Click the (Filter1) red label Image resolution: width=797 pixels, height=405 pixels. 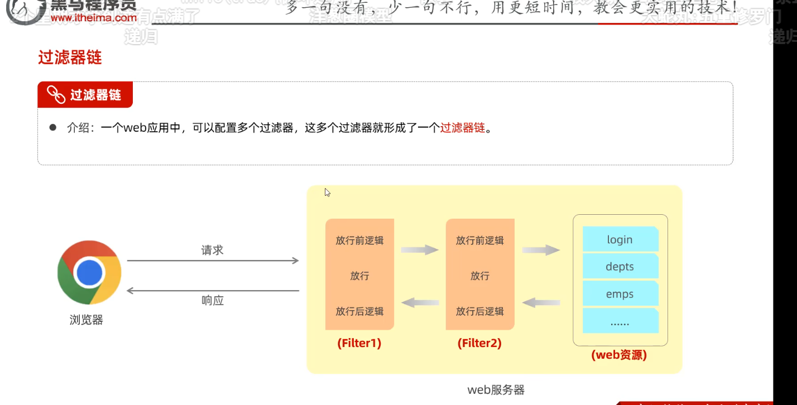point(359,344)
